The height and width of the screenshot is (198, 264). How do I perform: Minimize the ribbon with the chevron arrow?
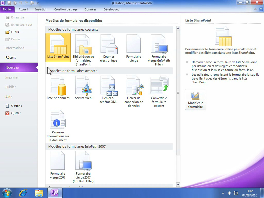click(255, 10)
